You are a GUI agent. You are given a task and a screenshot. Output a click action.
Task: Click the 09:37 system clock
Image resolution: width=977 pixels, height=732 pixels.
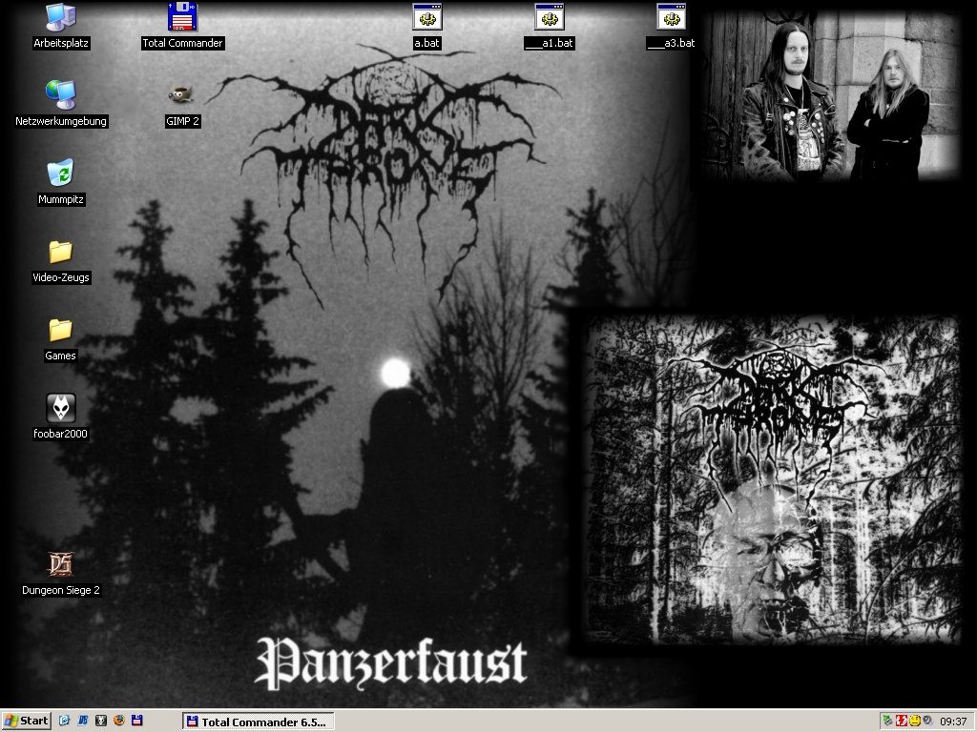[953, 722]
